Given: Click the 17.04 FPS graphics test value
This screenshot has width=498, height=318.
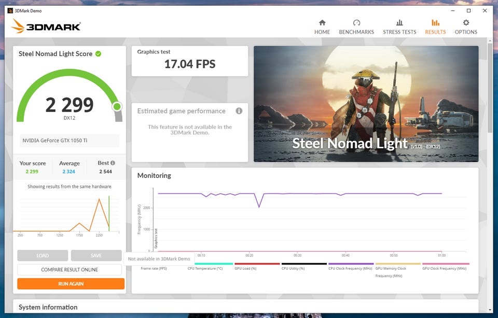Looking at the screenshot, I should [190, 64].
